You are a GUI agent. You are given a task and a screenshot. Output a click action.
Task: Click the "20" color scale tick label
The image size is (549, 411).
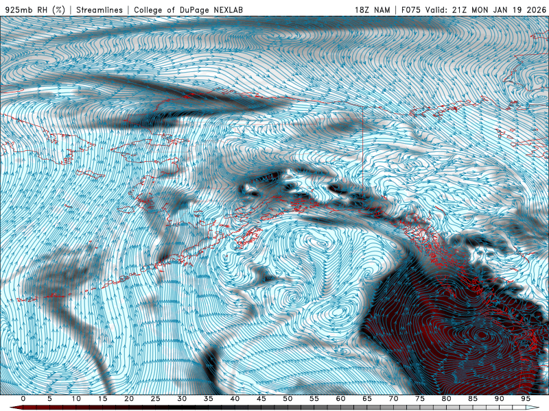(129, 399)
